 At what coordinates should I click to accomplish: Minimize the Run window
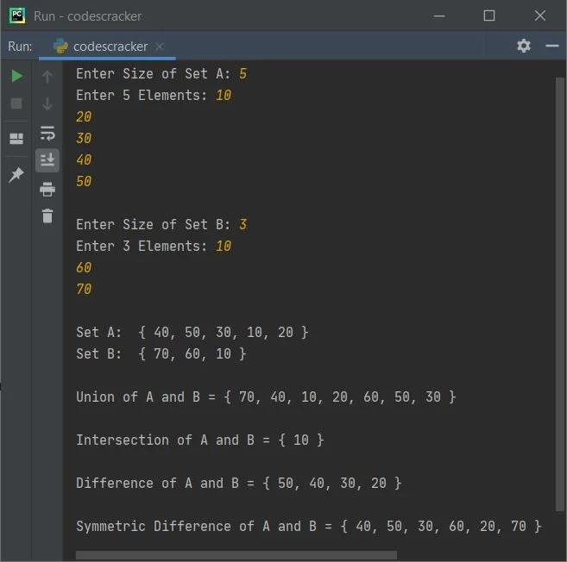pos(439,16)
